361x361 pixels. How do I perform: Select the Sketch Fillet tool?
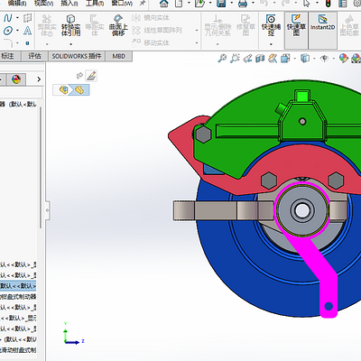[7, 43]
